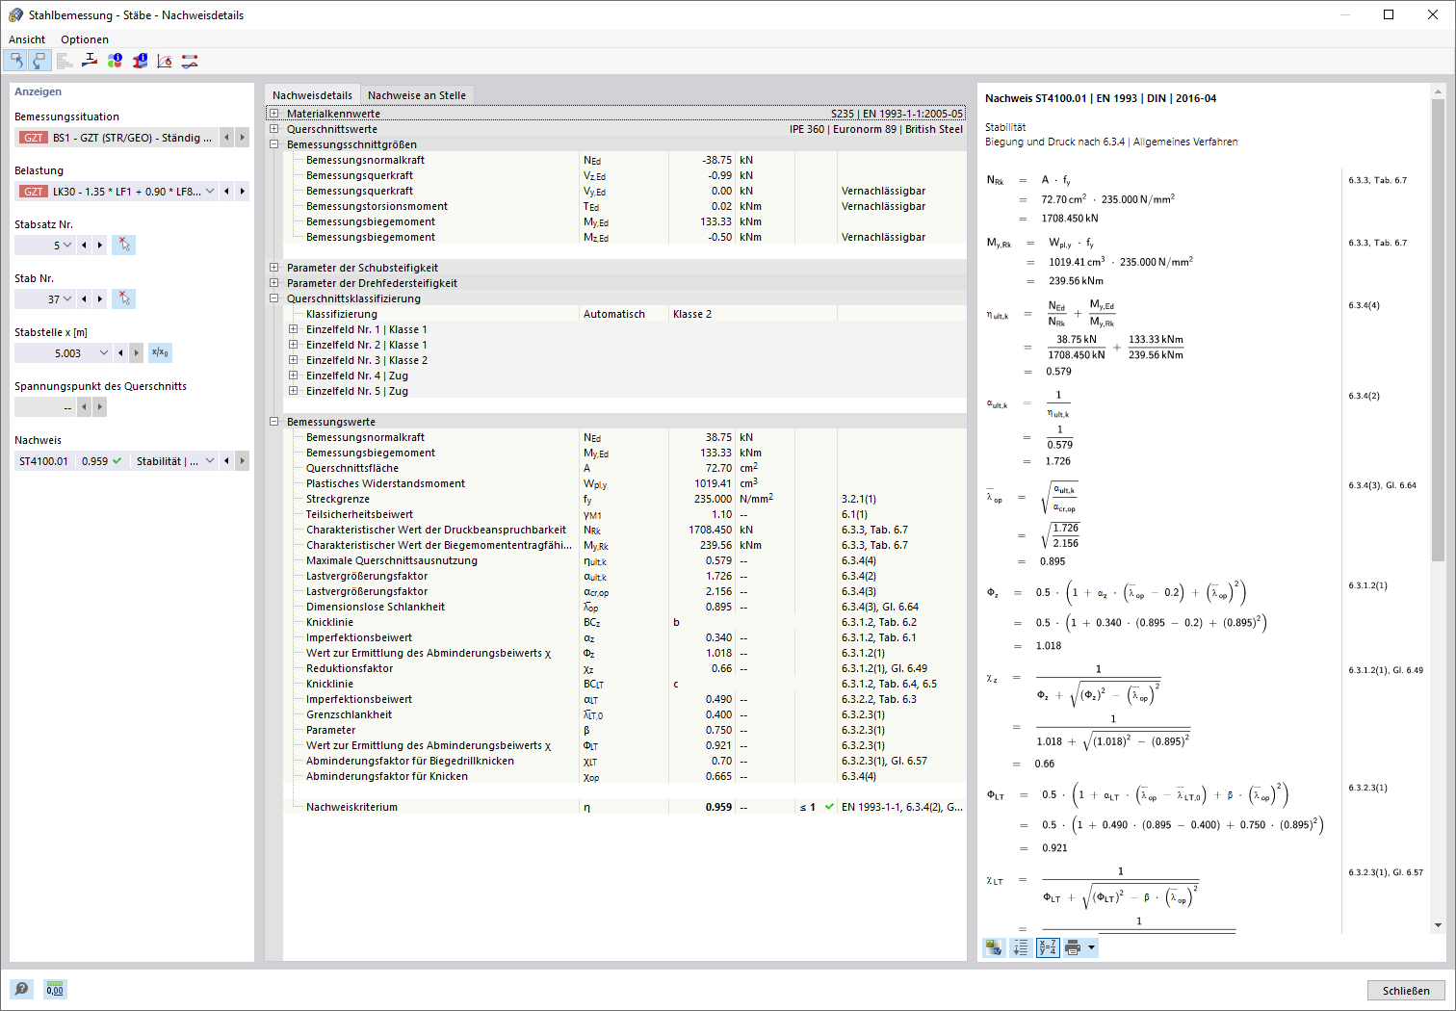Expand Einzelfeld Nr. 1 | Klasse 1
The image size is (1456, 1011).
tap(294, 329)
